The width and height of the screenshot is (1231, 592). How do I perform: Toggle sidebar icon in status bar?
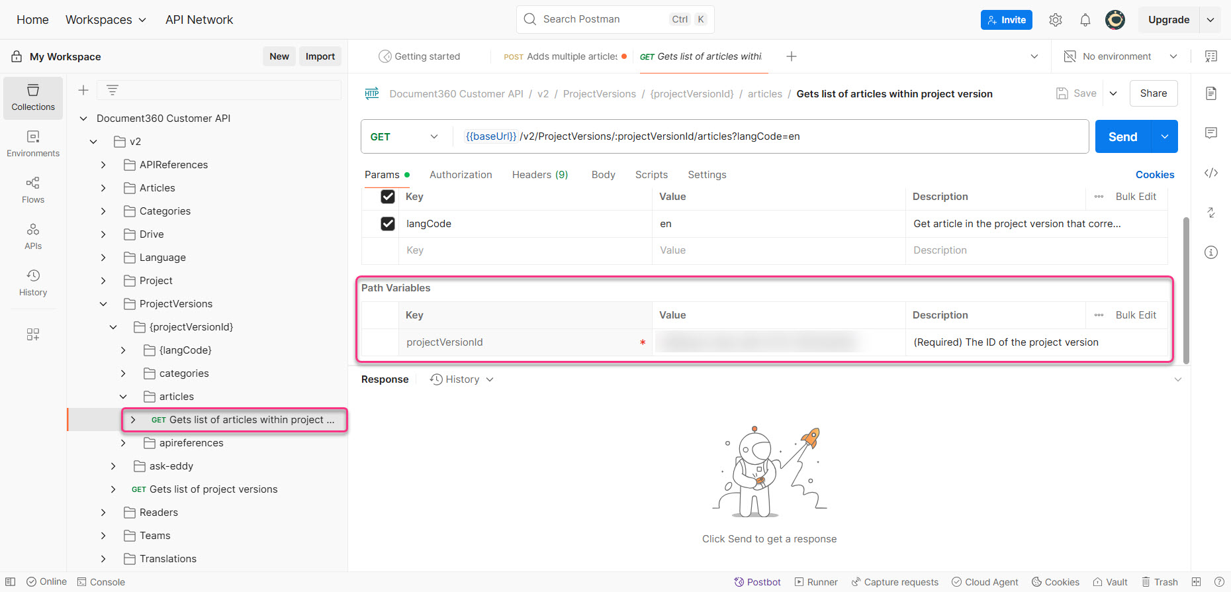coord(11,582)
